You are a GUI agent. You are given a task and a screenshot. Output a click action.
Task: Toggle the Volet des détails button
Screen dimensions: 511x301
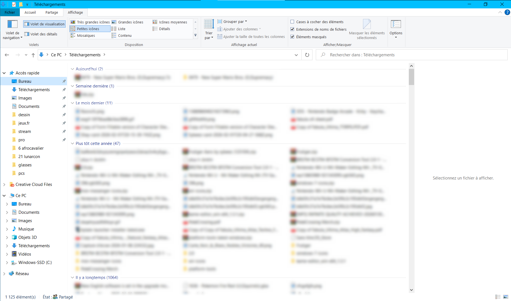point(41,34)
